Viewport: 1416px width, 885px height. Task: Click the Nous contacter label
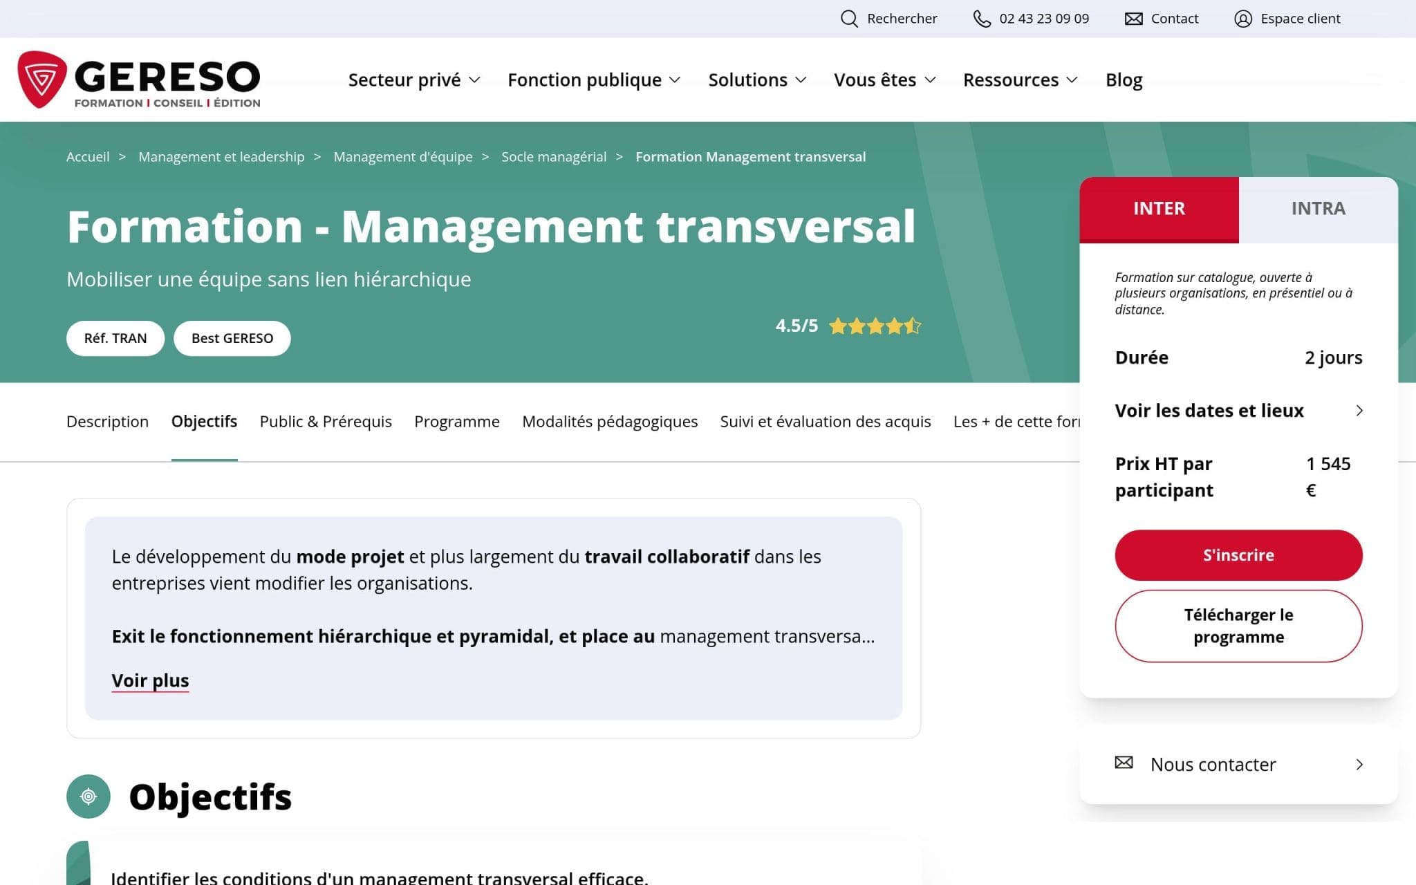[x=1213, y=765]
